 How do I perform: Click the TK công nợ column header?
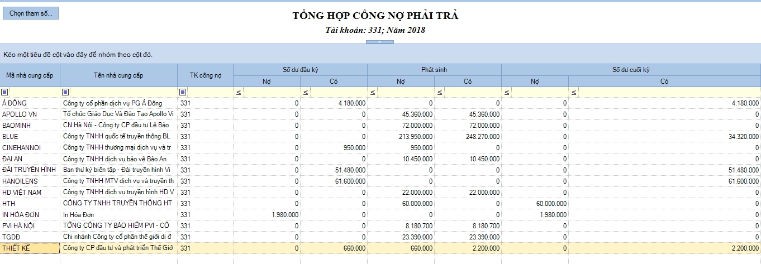pos(205,75)
